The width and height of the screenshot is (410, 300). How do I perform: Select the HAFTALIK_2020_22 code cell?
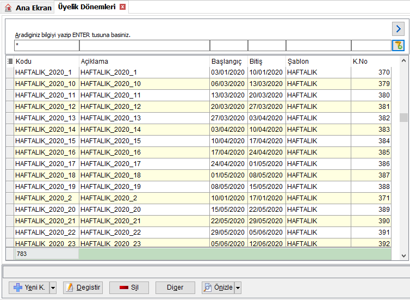(x=47, y=232)
